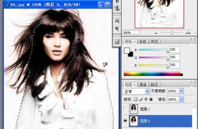Close the 颜色 tab with its x
Viewport: 198px width, 129px height.
point(135,42)
